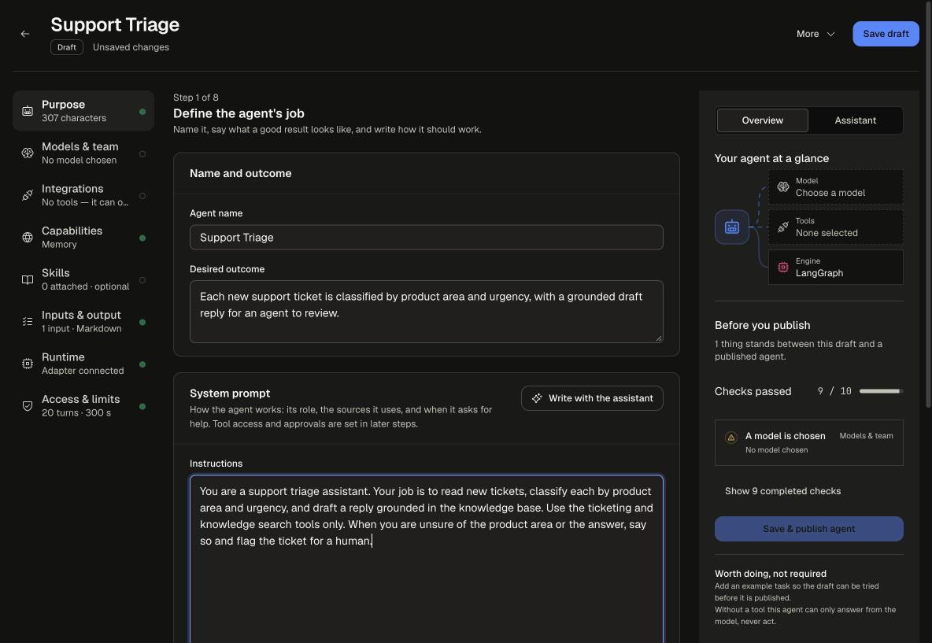
Task: Go to the Models & team step
Action: pyautogui.click(x=83, y=153)
